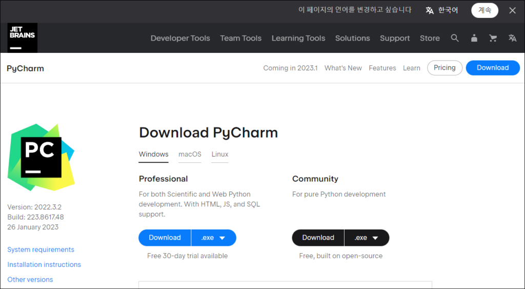Click the JetBrains logo
This screenshot has width=525, height=289.
[x=23, y=38]
